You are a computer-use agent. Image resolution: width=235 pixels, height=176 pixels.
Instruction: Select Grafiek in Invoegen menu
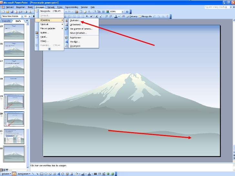click(x=49, y=33)
